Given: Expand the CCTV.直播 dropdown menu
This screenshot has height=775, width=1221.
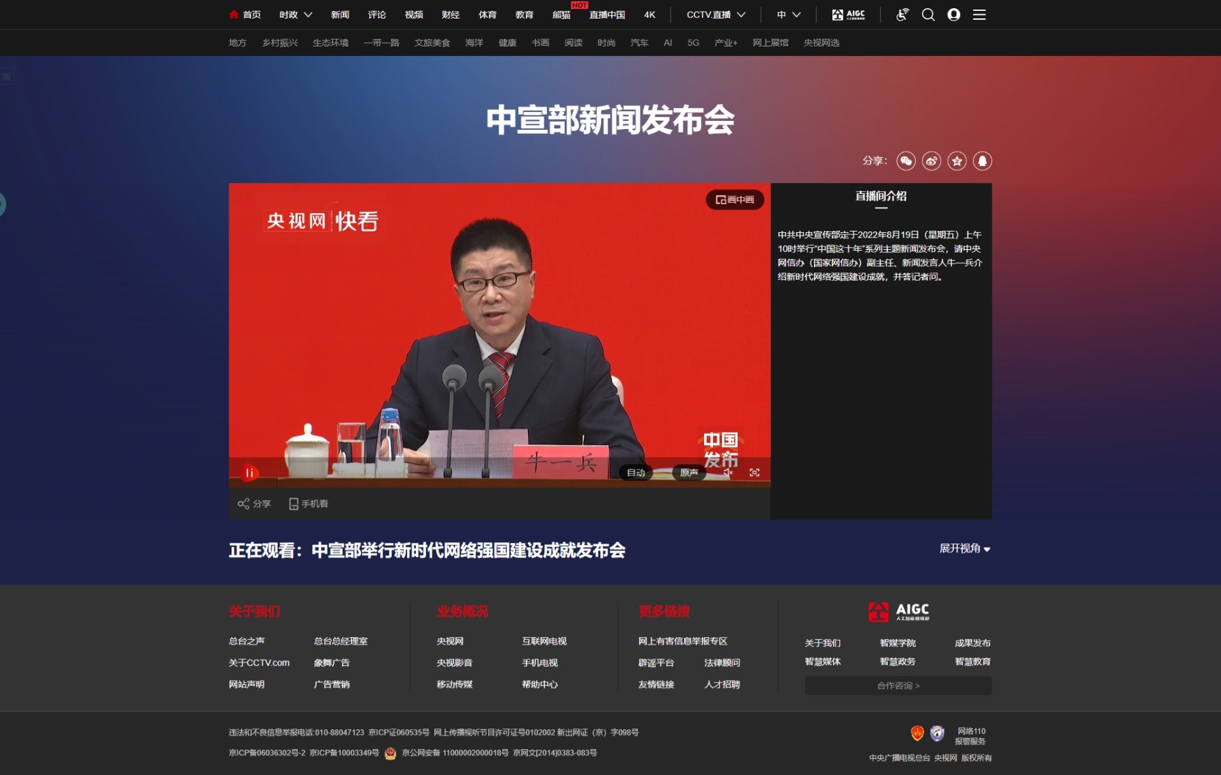Looking at the screenshot, I should click(716, 14).
